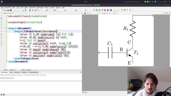Collapse the document environment fold arrow
171x96 pixels.
click(x=5, y=28)
